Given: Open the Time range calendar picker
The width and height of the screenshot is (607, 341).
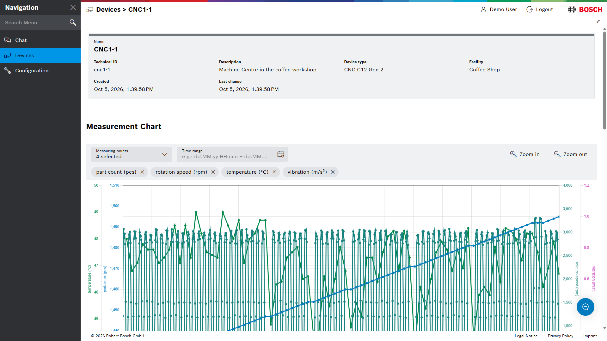Looking at the screenshot, I should tap(281, 154).
